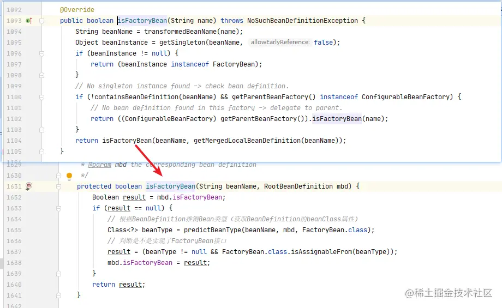The width and height of the screenshot is (502, 308).
Task: Collapse the if block fold at line 1100
Action: [x=41, y=97]
